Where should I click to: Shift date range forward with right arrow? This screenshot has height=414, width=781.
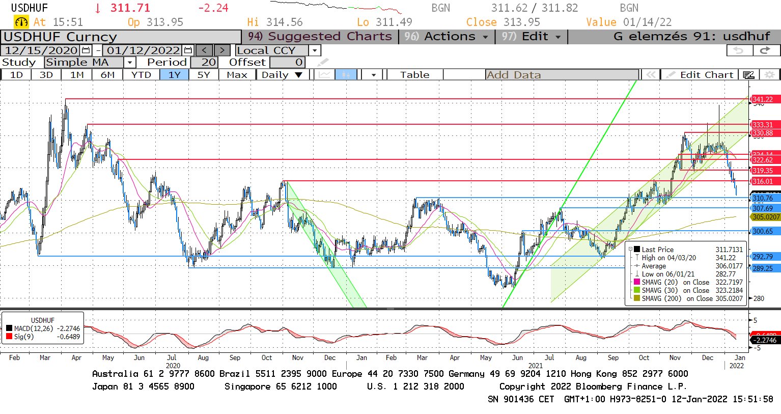coord(222,50)
